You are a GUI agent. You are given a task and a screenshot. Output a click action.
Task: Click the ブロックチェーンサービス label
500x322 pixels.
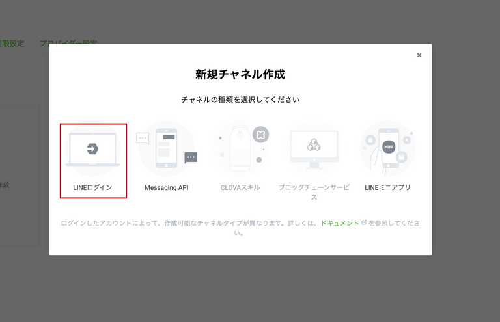(314, 192)
